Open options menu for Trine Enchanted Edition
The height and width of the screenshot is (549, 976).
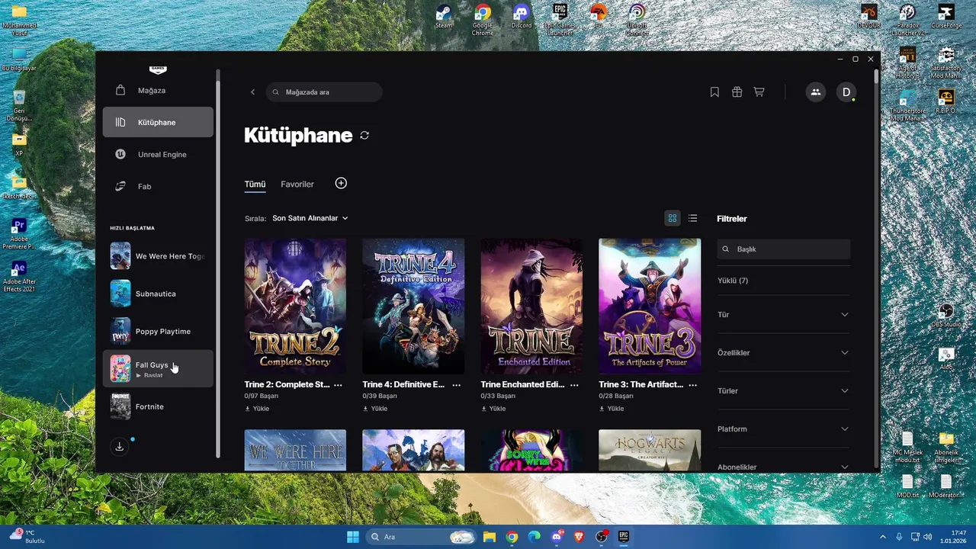pos(574,385)
